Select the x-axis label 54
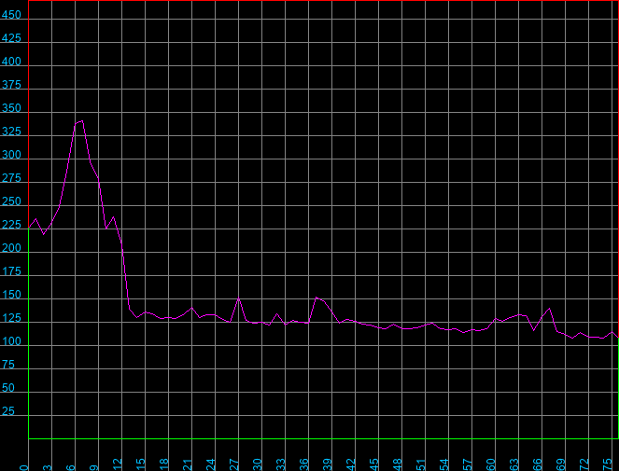 444,464
